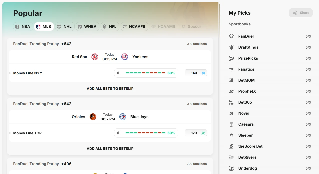The height and width of the screenshot is (174, 319).
Task: Select the Soccer tab
Action: pos(191,27)
